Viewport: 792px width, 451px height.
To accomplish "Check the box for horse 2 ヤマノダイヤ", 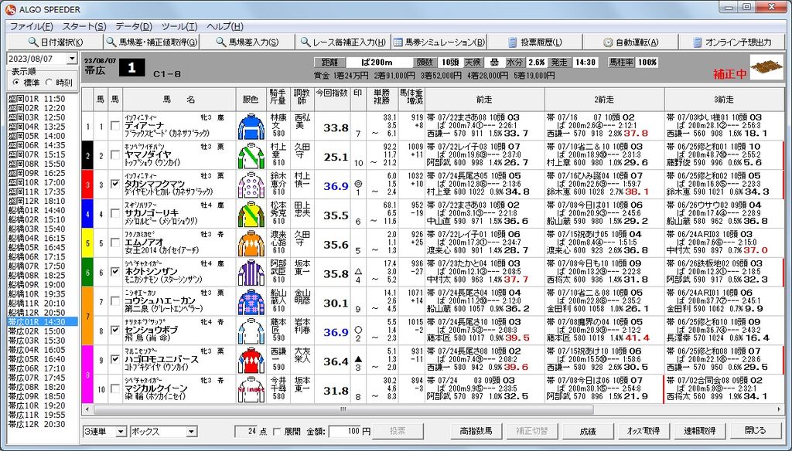I will [115, 155].
